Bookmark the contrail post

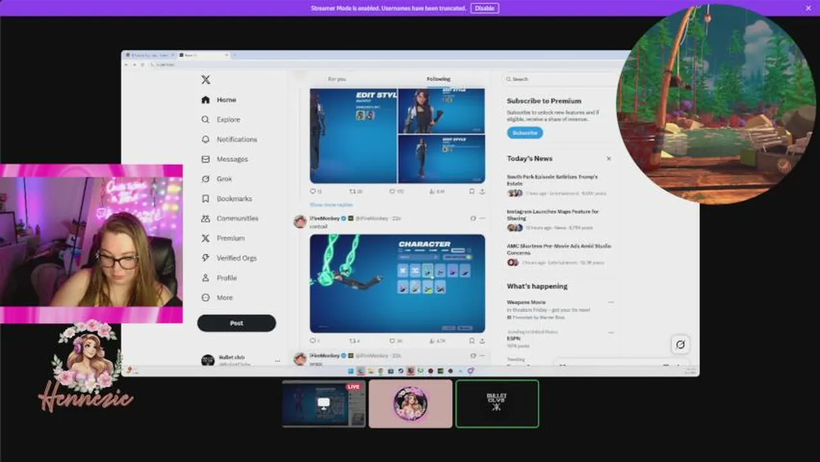click(x=472, y=341)
